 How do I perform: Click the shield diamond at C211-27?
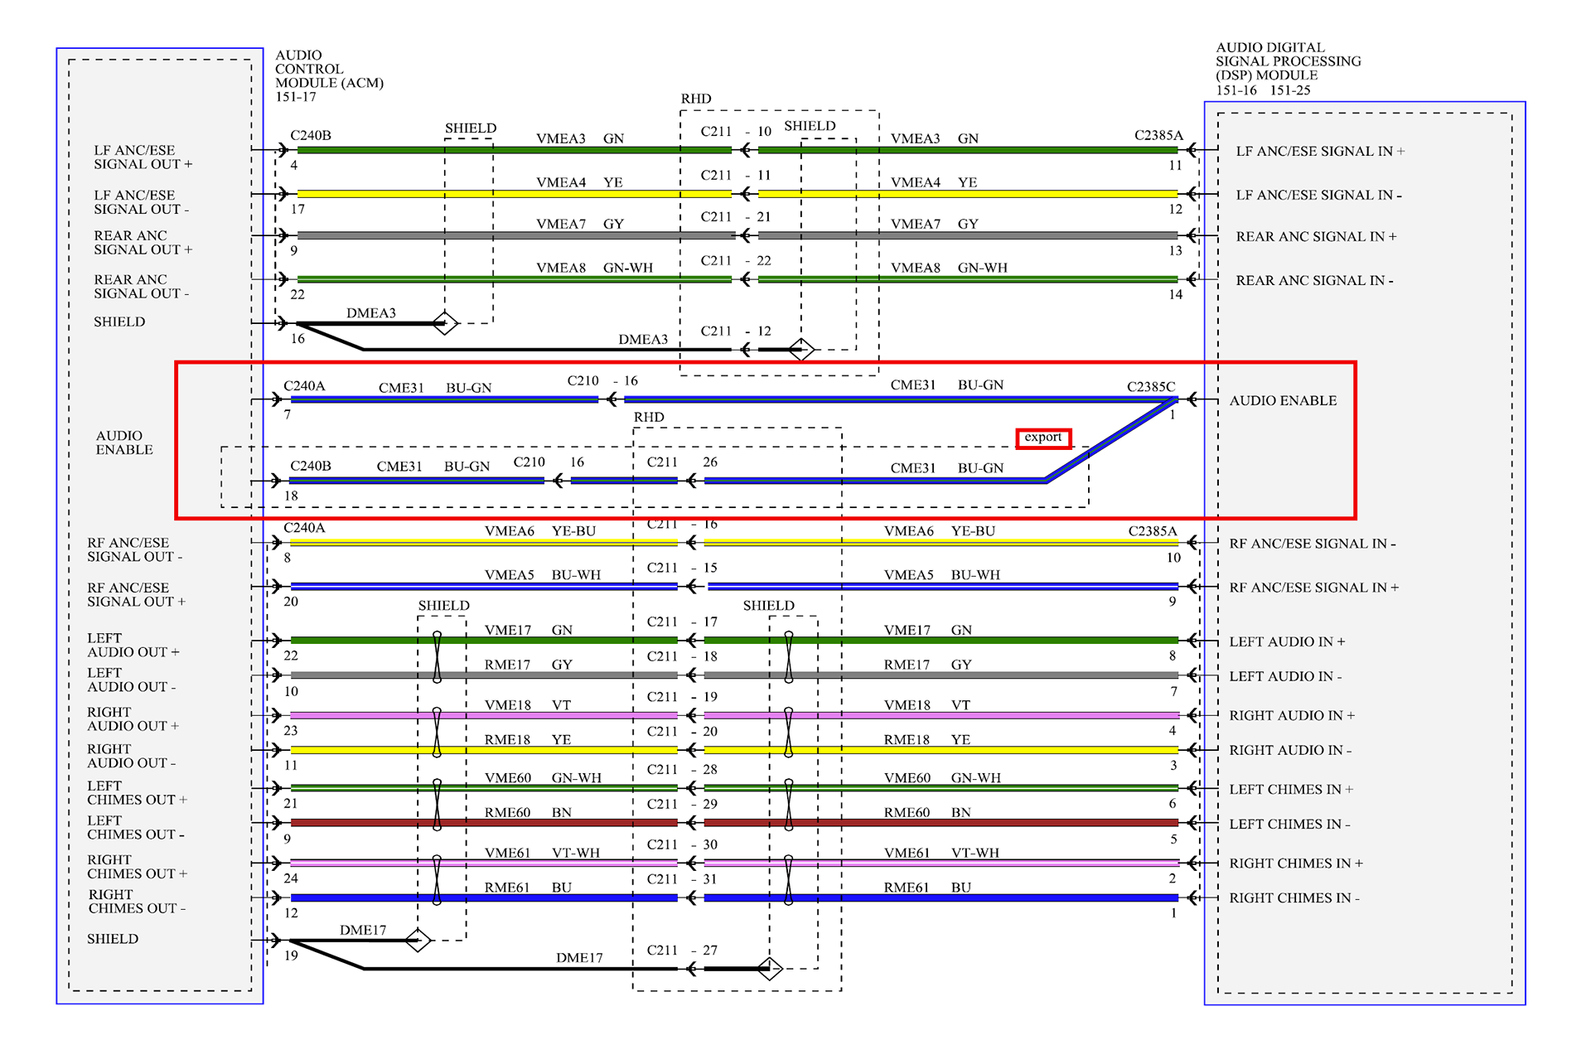pyautogui.click(x=770, y=968)
